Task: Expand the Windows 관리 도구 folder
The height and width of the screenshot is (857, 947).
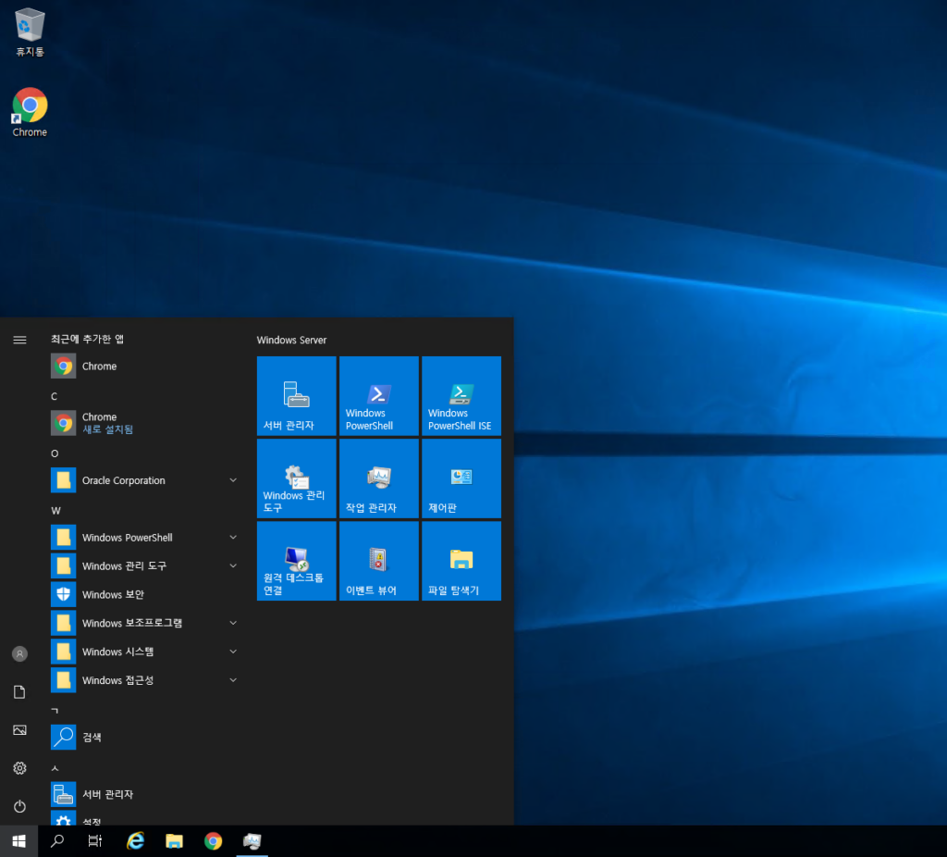Action: 145,565
